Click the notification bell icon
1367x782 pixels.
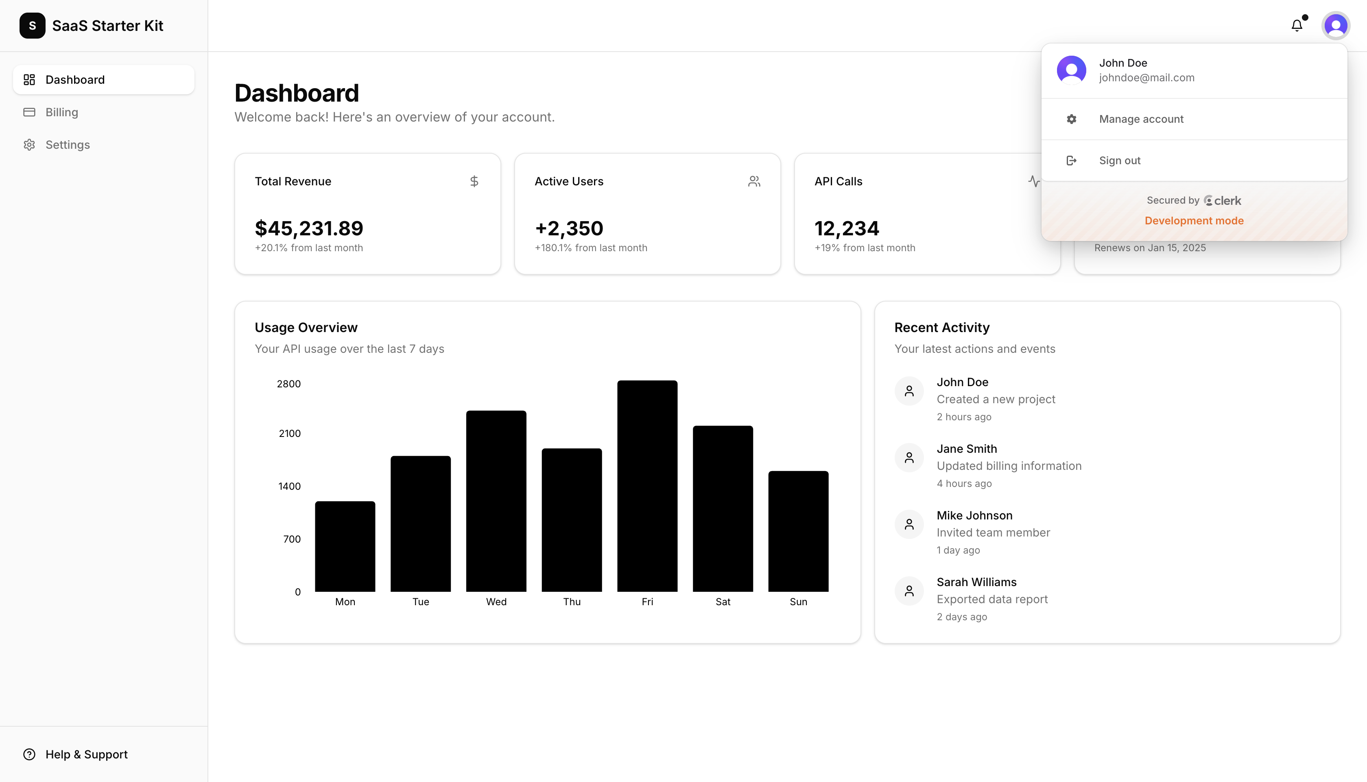(1297, 25)
